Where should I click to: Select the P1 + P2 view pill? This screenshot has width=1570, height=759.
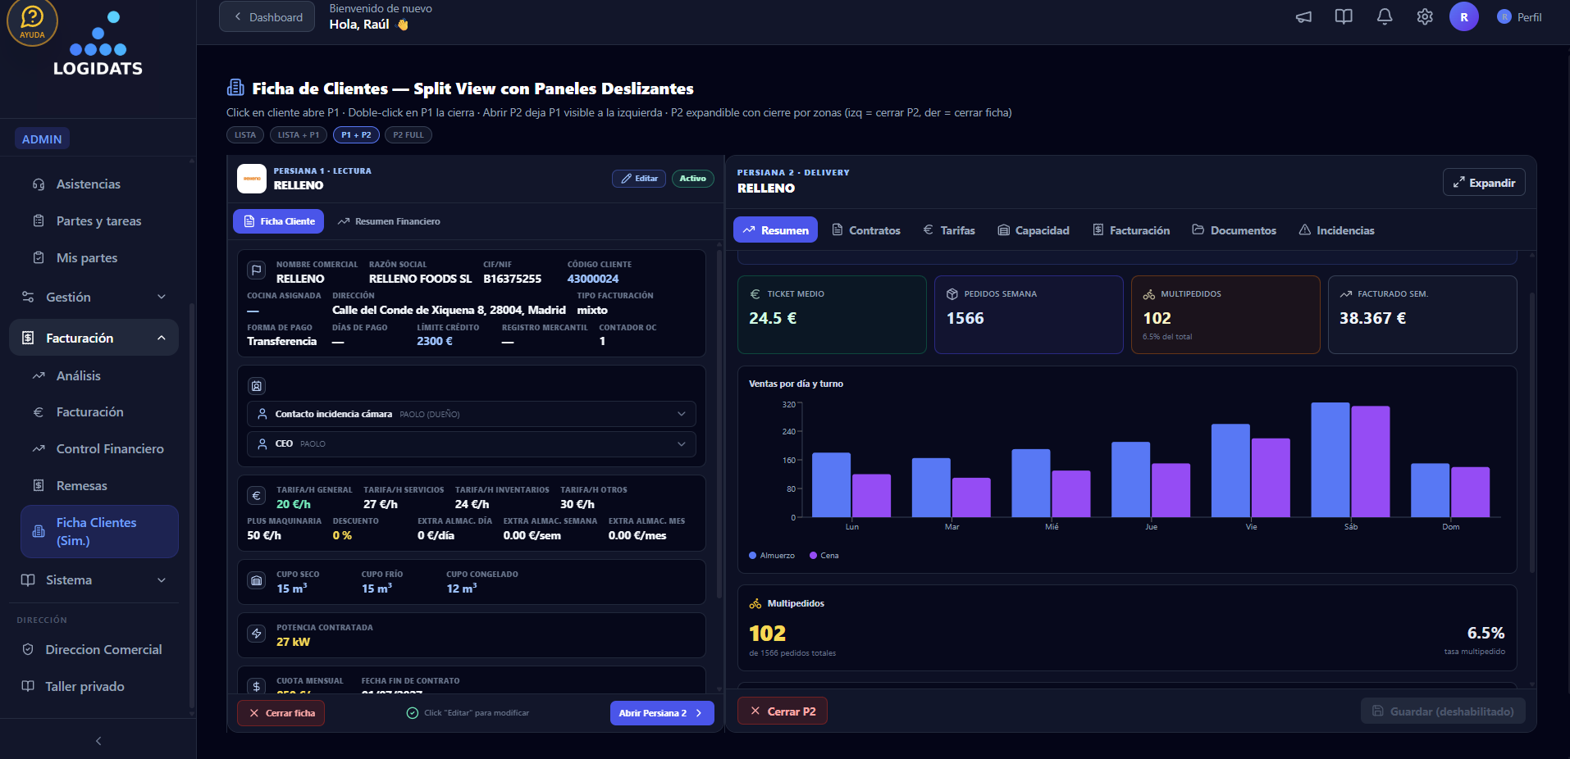(x=356, y=135)
